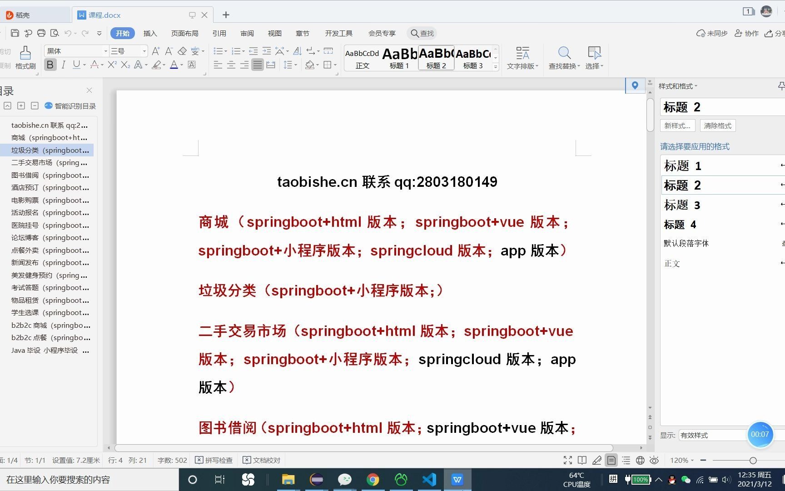Viewport: 785px width, 491px height.
Task: Open the font name dropdown
Action: tap(105, 50)
